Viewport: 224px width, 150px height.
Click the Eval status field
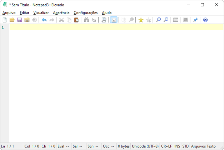tap(64, 146)
